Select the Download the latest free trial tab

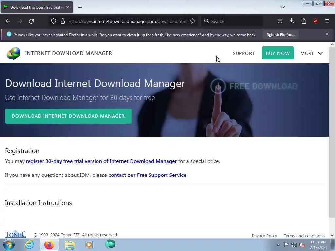[x=37, y=7]
